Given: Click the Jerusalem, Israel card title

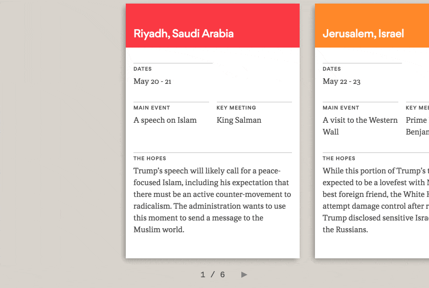Looking at the screenshot, I should [363, 34].
